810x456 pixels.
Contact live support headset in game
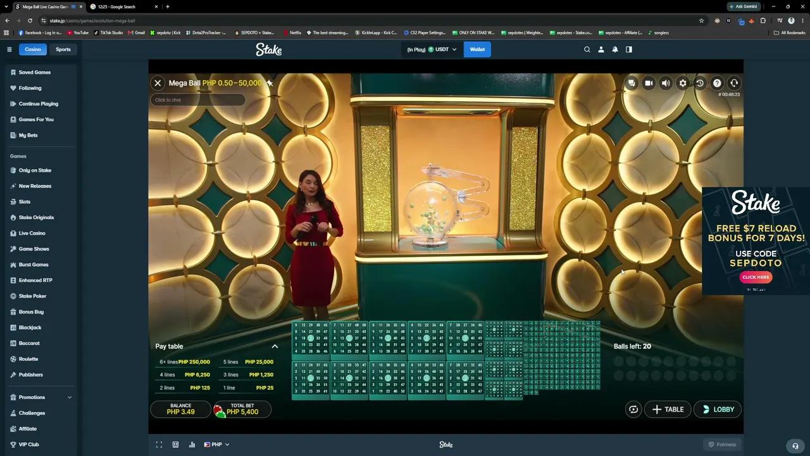tap(734, 83)
